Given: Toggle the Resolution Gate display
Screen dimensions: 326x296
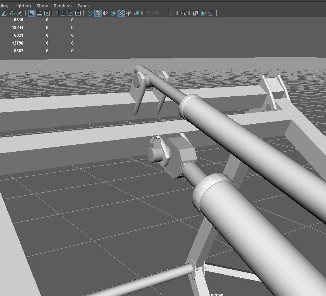Looking at the screenshot, I should [x=47, y=13].
